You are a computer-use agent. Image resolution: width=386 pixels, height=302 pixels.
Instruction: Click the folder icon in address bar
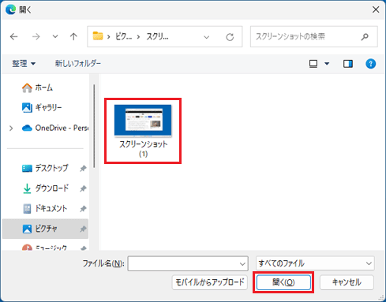coord(98,36)
